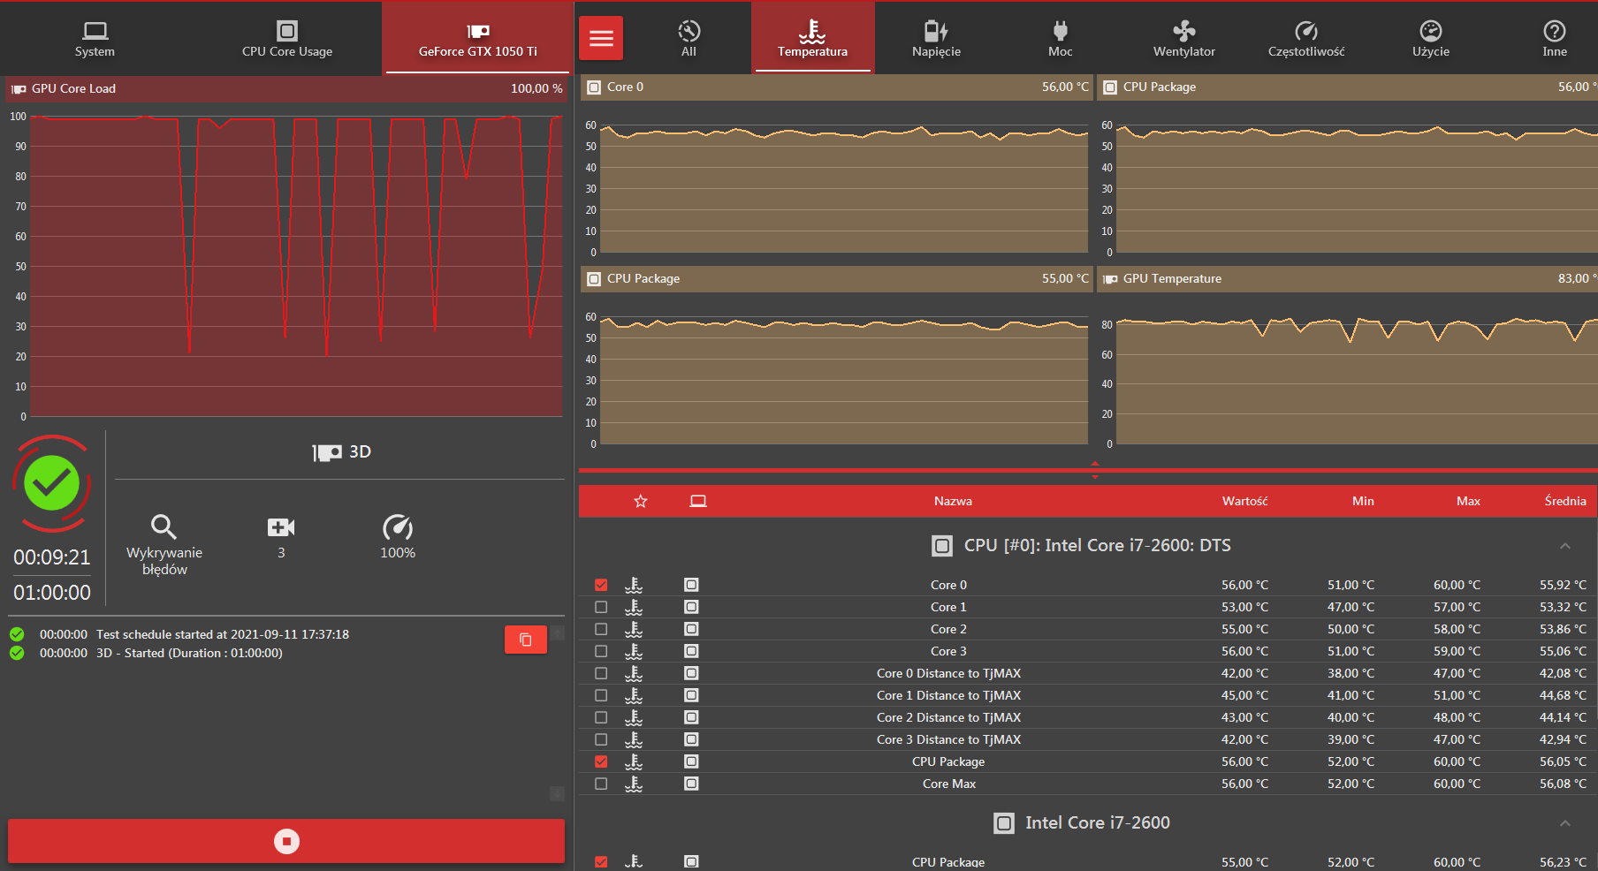Switch to the Napięcie tab
Viewport: 1598px width, 871px height.
pos(937,38)
